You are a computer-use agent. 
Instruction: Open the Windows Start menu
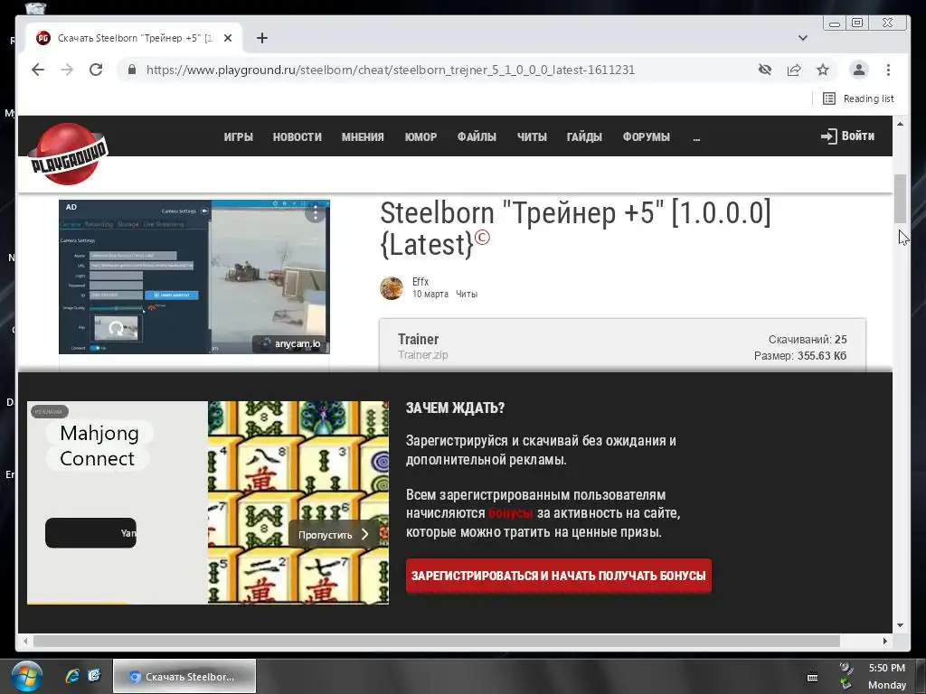25,677
